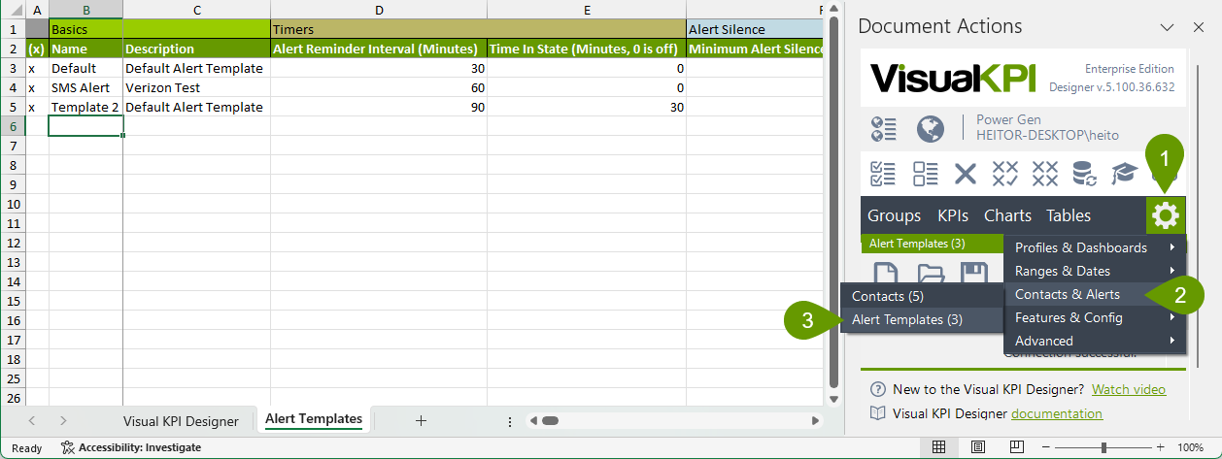Switch to Visual KPI Designer sheet tab
Screen dimensions: 1222x459
pos(181,420)
